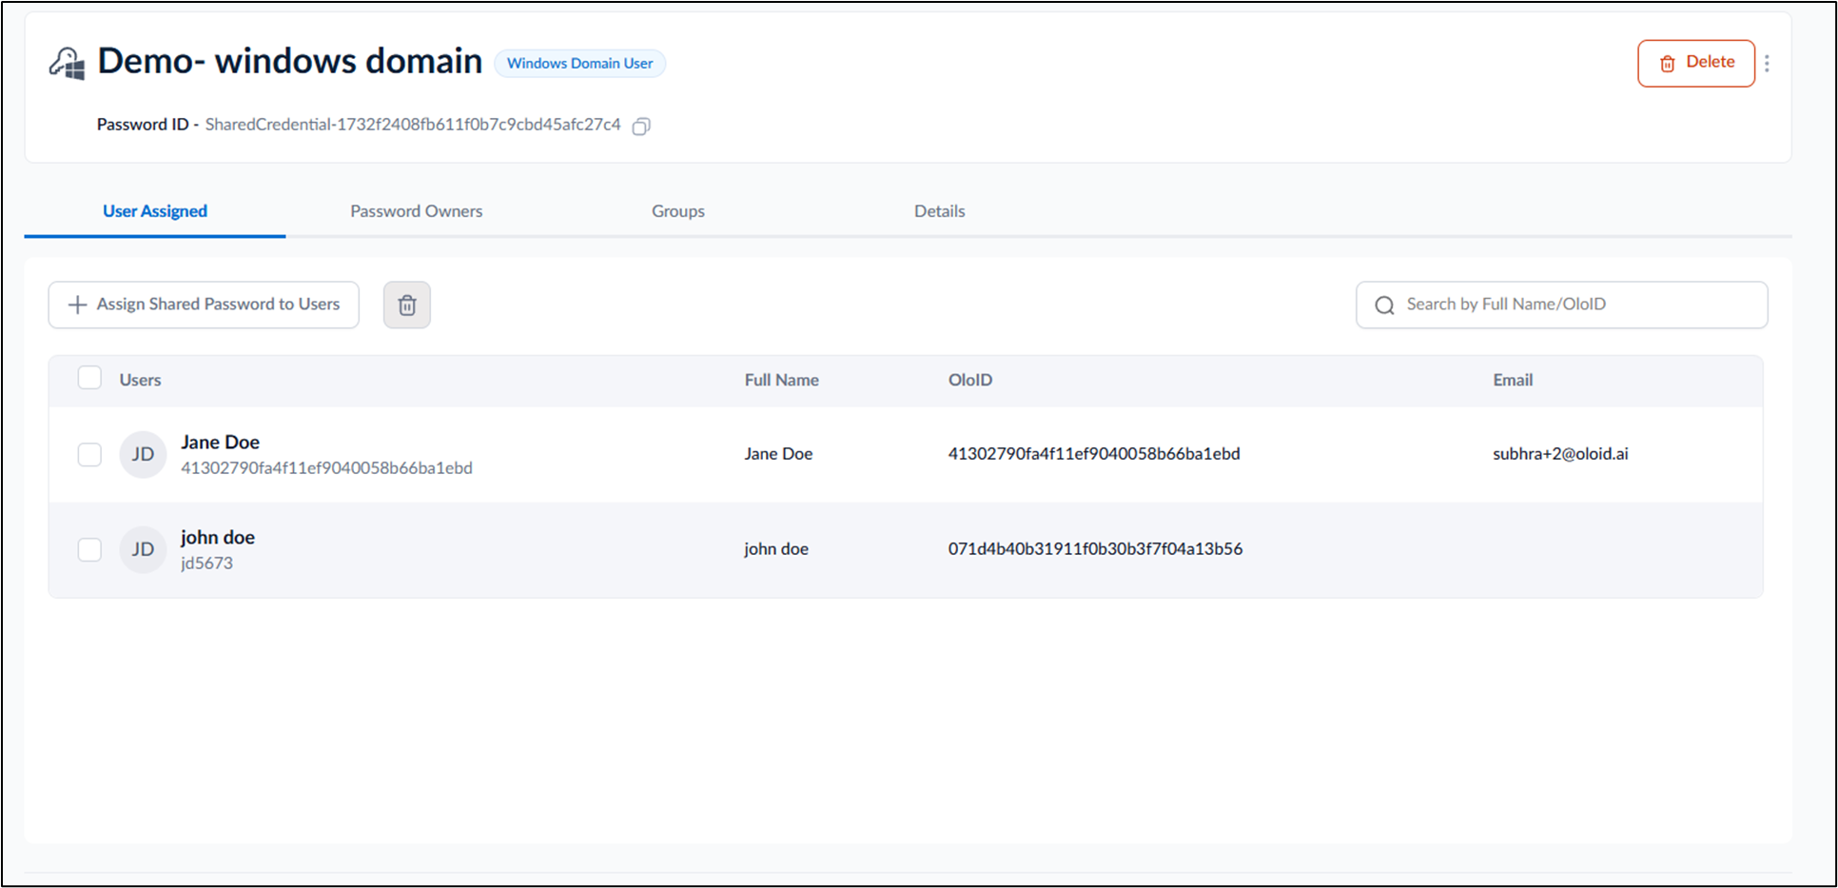1838x888 pixels.
Task: Click OloID 071d4b40b31911f0b30b3f7f04a13b56
Action: click(x=1095, y=549)
